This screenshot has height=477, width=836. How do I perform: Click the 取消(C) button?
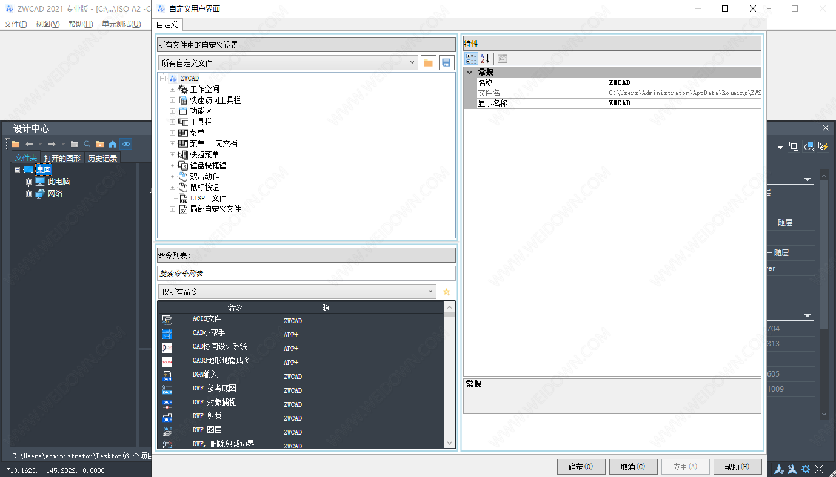coord(633,467)
